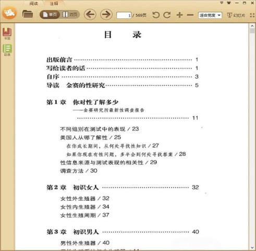
Task: Click the 第3章 初识男人 heading
Action: coord(123,232)
